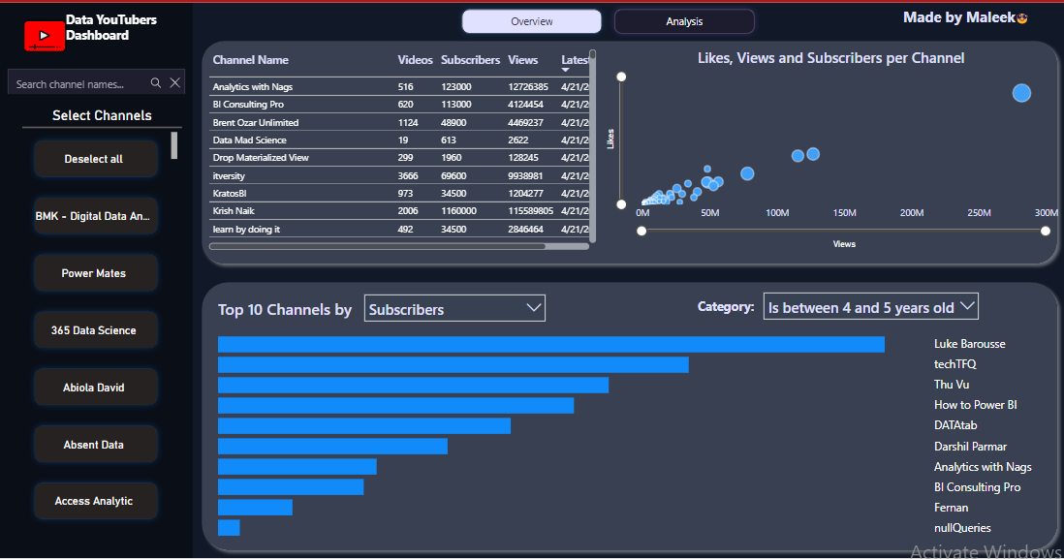Toggle the BMK - Digital Data channel
Image resolution: width=1064 pixels, height=559 pixels.
94,216
